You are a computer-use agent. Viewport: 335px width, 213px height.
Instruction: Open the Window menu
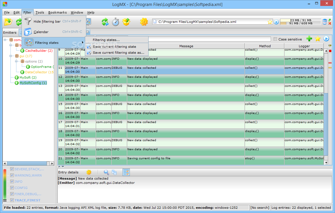click(77, 12)
